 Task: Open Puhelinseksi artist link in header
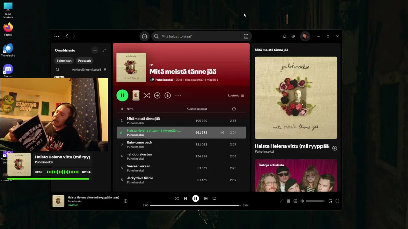(164, 80)
